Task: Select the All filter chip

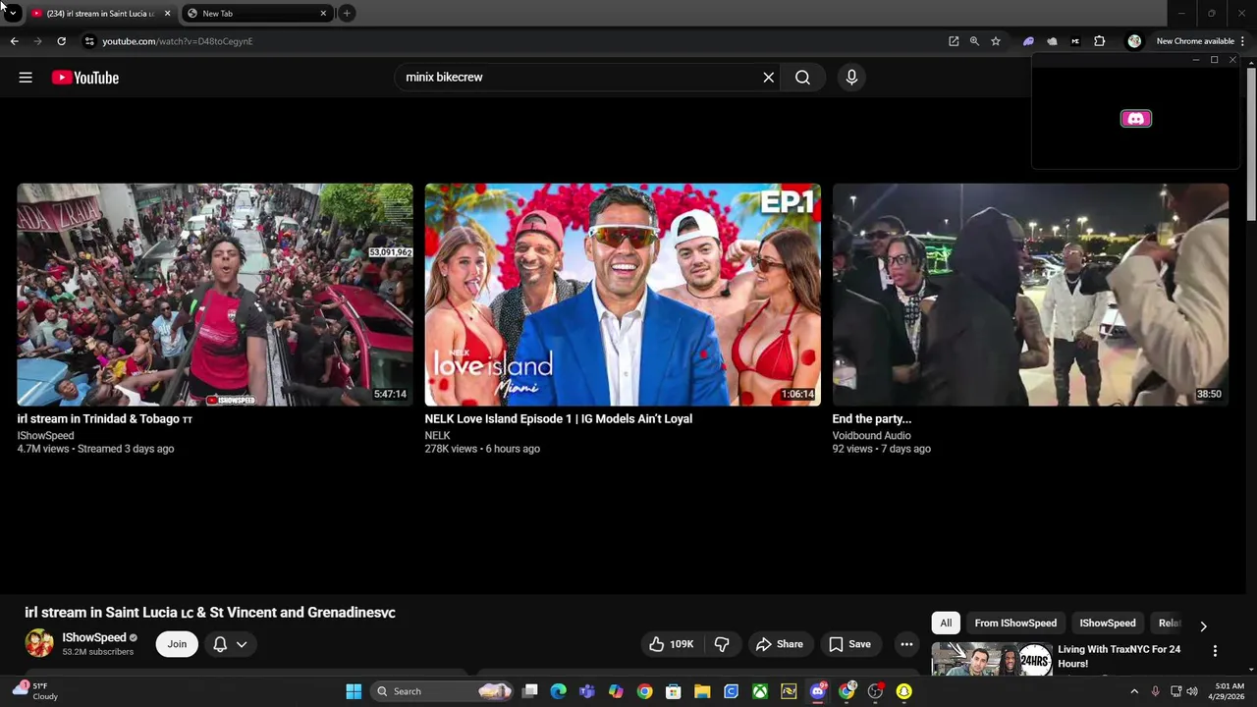Action: coord(946,623)
